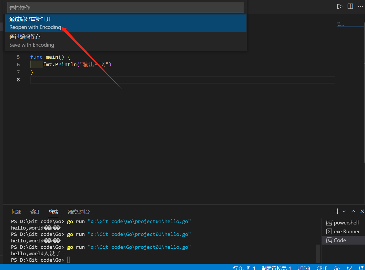Click the 行 8, 列 1 cursor position

point(244,268)
